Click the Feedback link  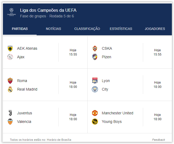158,140
